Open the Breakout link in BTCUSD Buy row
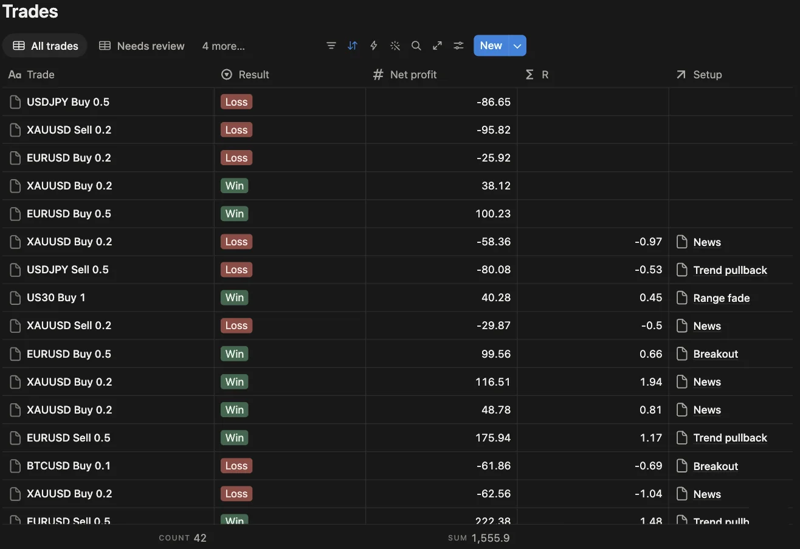 [716, 466]
